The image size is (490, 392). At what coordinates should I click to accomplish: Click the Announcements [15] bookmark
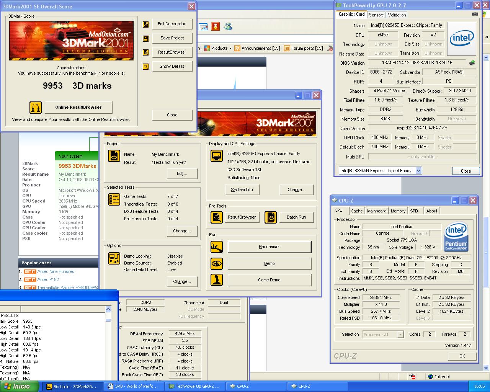point(257,48)
